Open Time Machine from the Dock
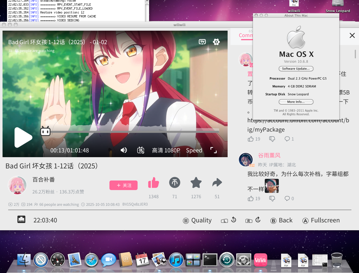 [227, 260]
